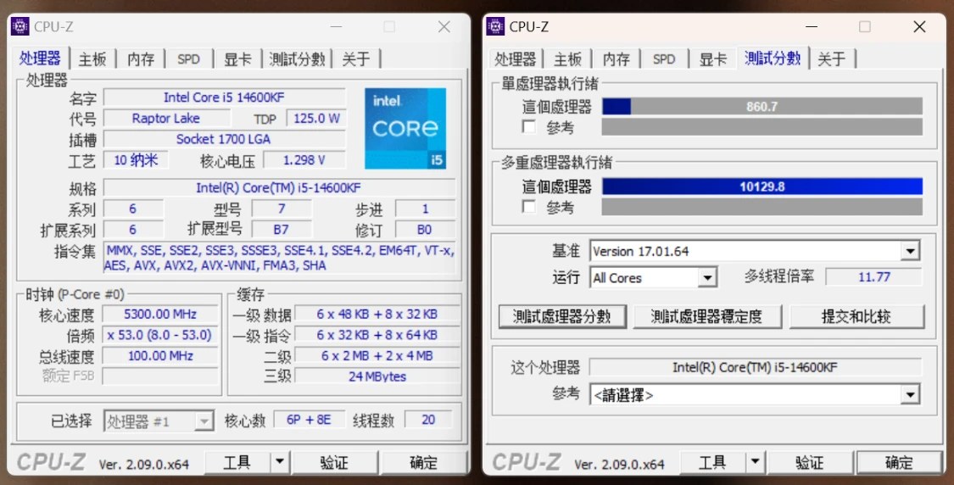Image resolution: width=954 pixels, height=485 pixels.
Task: Click the Socket 1700 LGA field
Action: tap(225, 139)
